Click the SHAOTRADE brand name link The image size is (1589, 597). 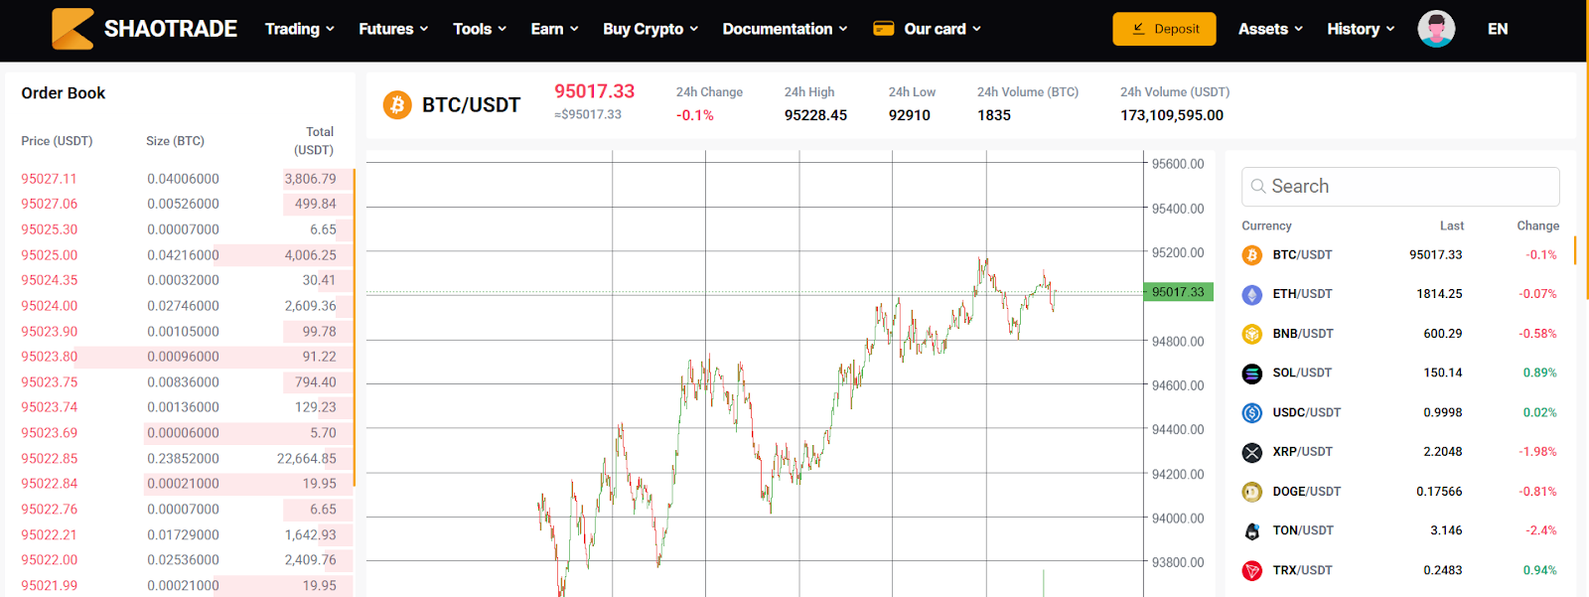171,29
